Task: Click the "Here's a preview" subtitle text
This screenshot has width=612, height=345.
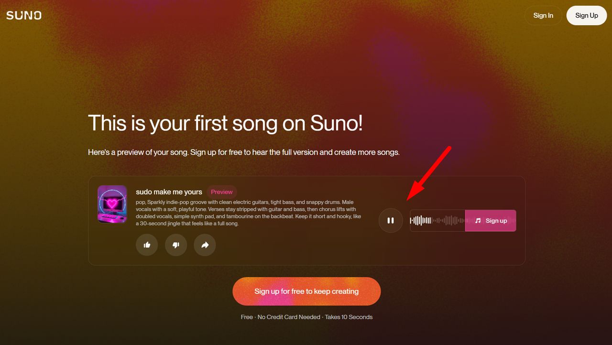Action: (243, 152)
